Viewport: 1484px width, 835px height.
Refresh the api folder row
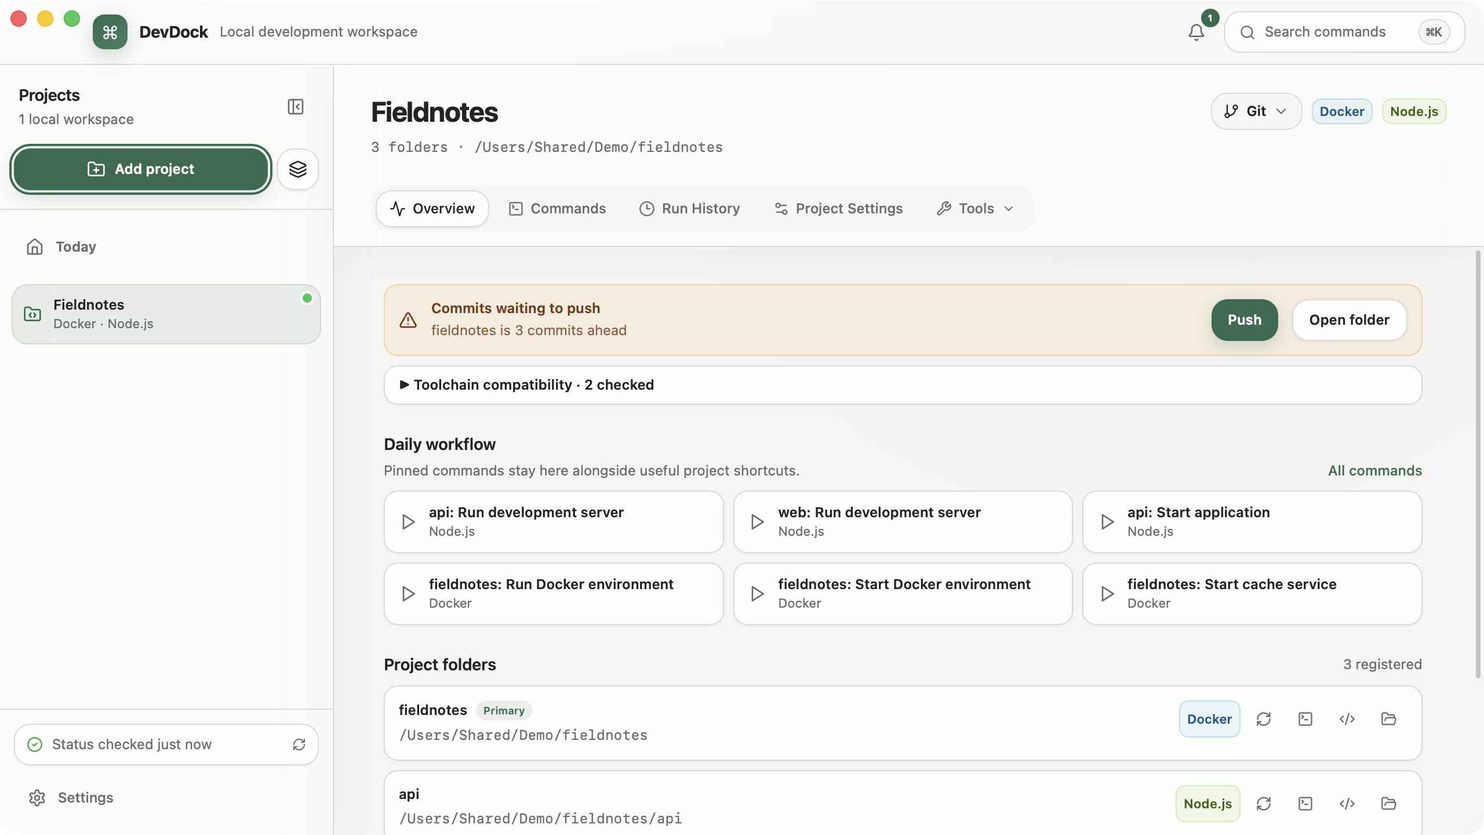[1264, 804]
